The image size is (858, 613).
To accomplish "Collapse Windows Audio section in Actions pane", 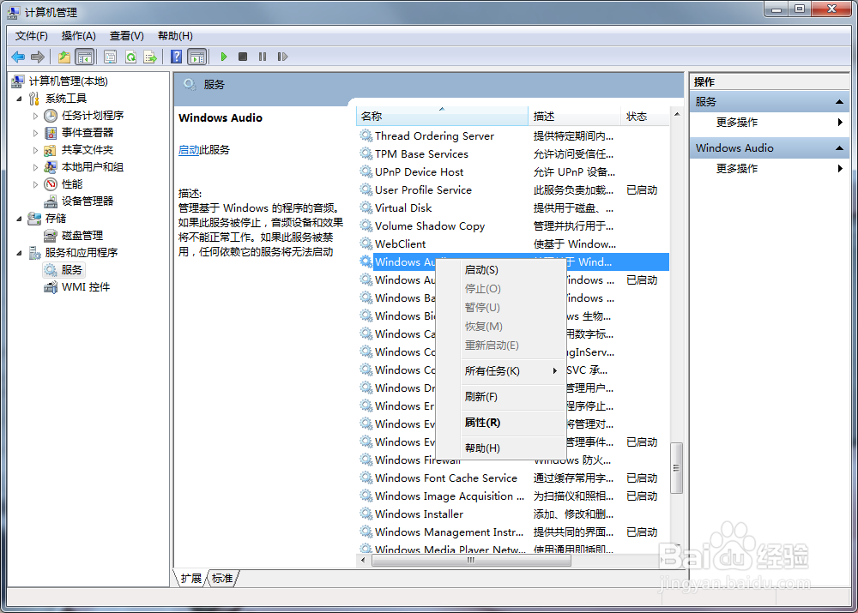I will pos(839,147).
